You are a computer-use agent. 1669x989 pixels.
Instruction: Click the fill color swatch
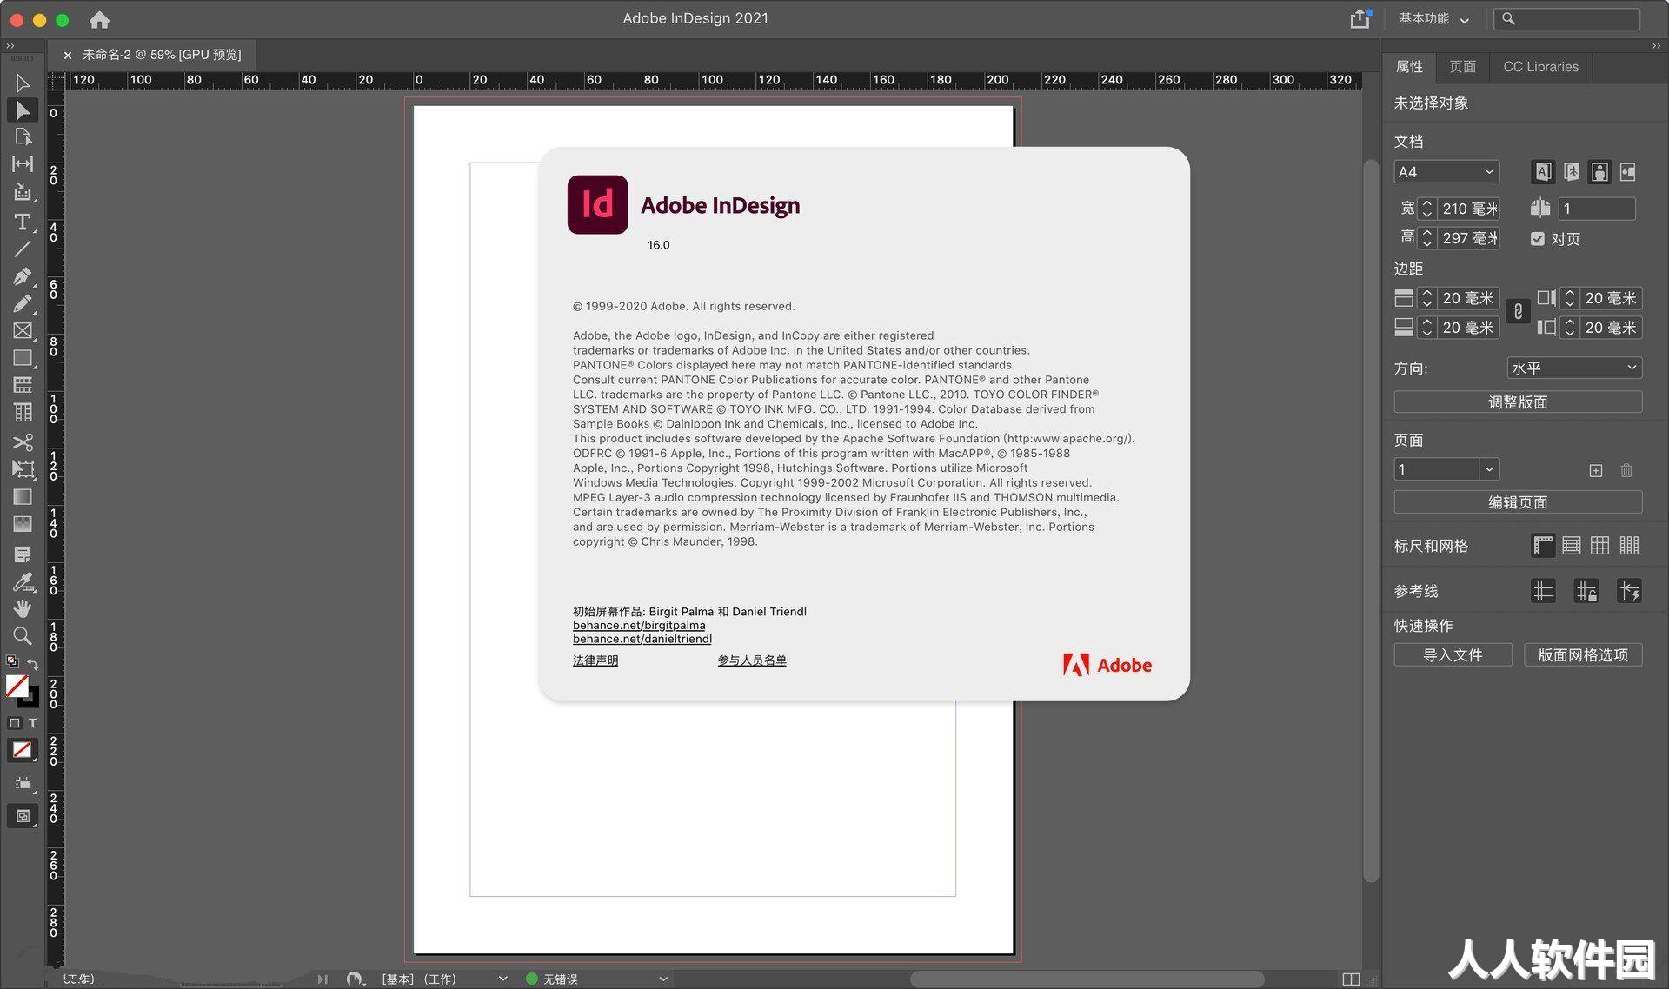(17, 686)
